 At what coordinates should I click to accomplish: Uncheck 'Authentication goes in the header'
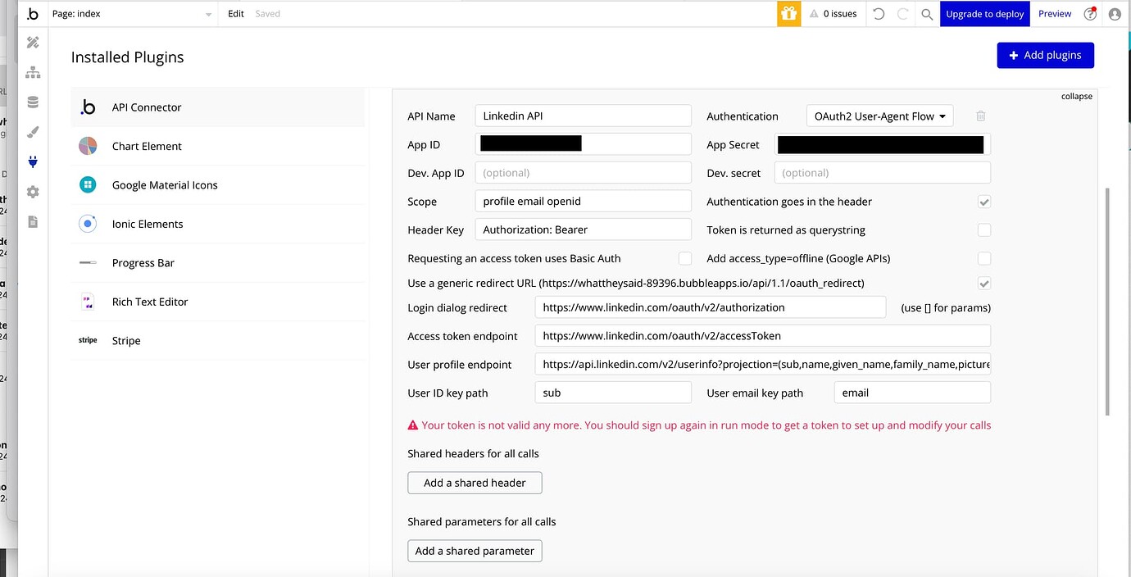pyautogui.click(x=983, y=202)
